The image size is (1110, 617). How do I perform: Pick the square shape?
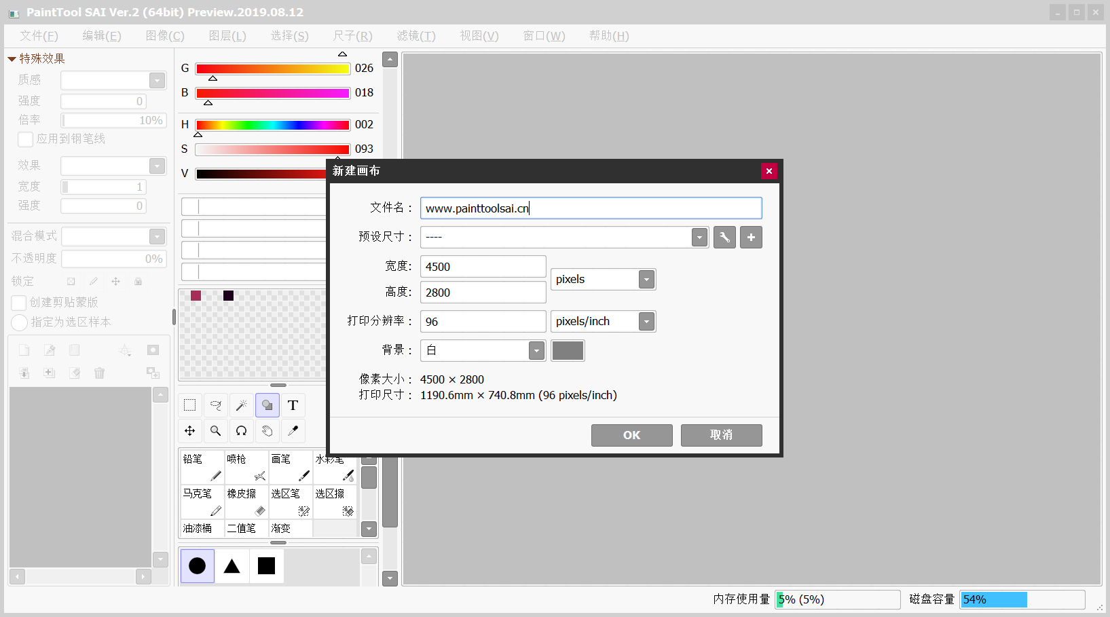pyautogui.click(x=267, y=566)
